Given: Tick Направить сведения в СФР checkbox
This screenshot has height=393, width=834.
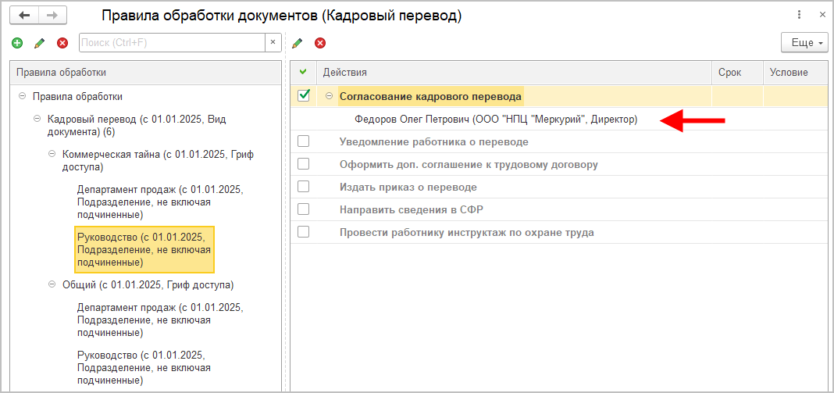Looking at the screenshot, I should tap(304, 209).
